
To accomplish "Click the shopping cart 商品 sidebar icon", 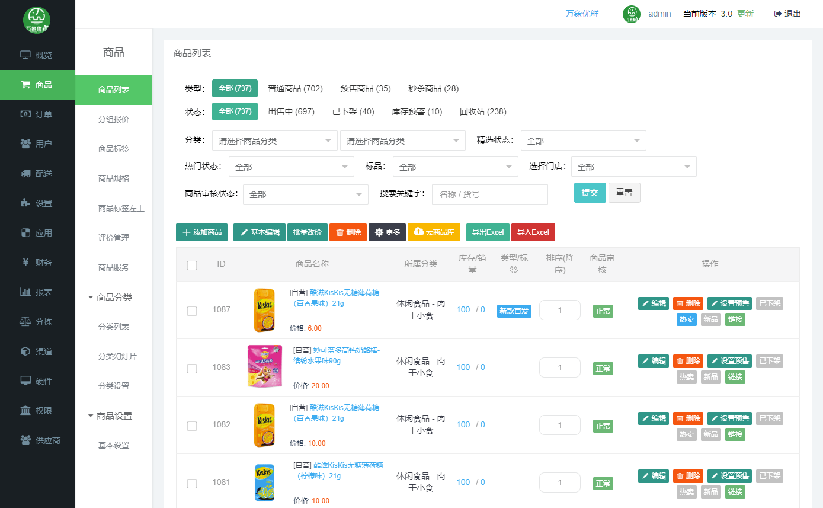I will [x=25, y=85].
